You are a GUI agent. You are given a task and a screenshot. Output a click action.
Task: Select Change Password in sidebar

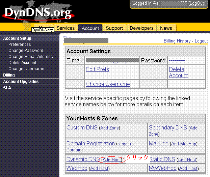click(x=26, y=51)
